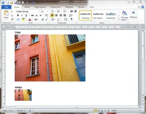
Task: Click the Bullets list icon
Action: [52, 11]
